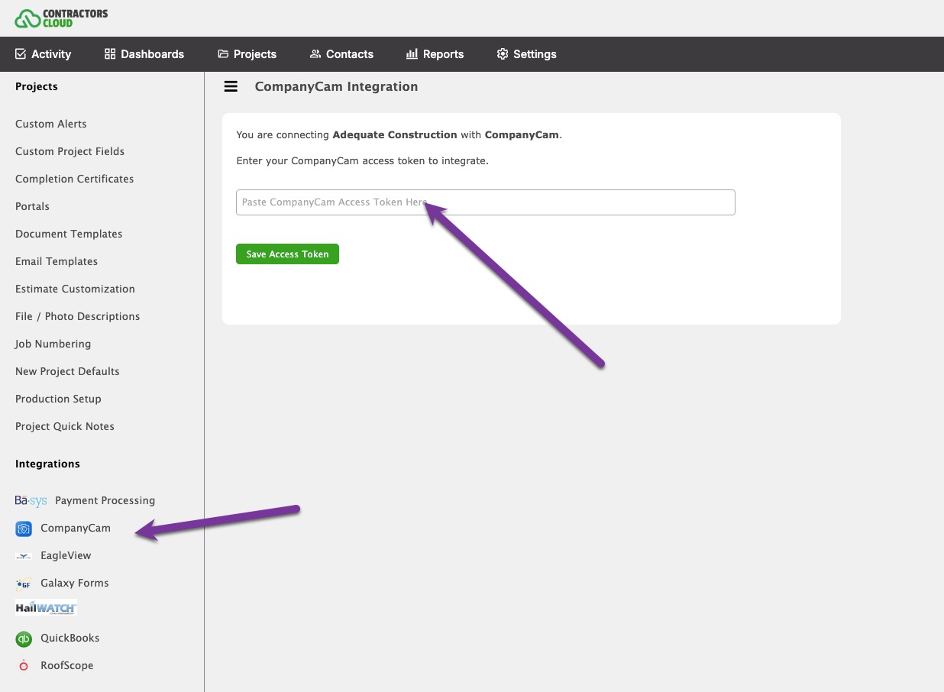The height and width of the screenshot is (692, 944).
Task: Click the EagleView logo icon
Action: (24, 556)
